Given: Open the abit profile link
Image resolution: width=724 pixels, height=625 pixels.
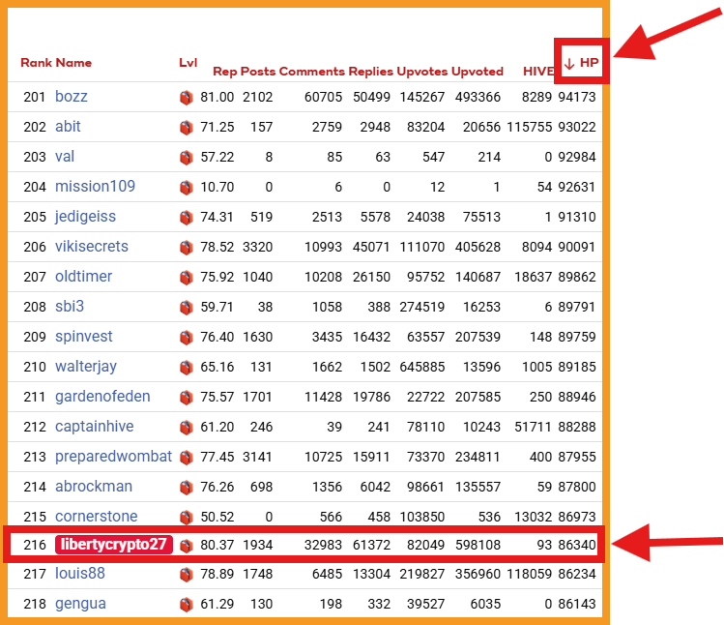Looking at the screenshot, I should [x=68, y=127].
